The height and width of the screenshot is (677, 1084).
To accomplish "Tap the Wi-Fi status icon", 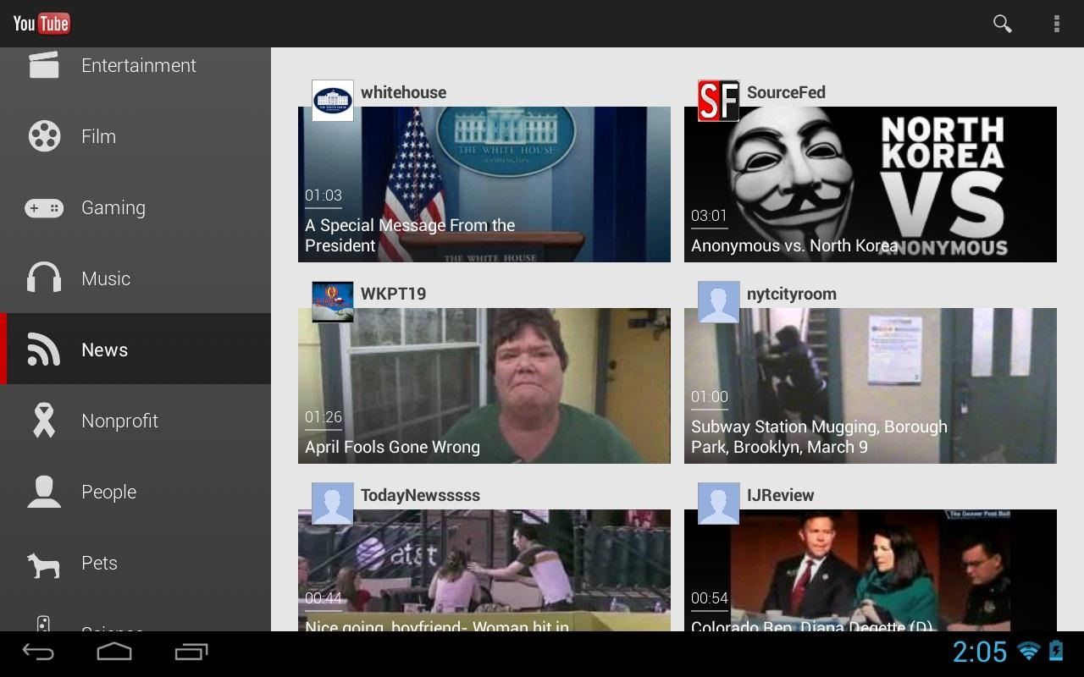I will [1029, 651].
